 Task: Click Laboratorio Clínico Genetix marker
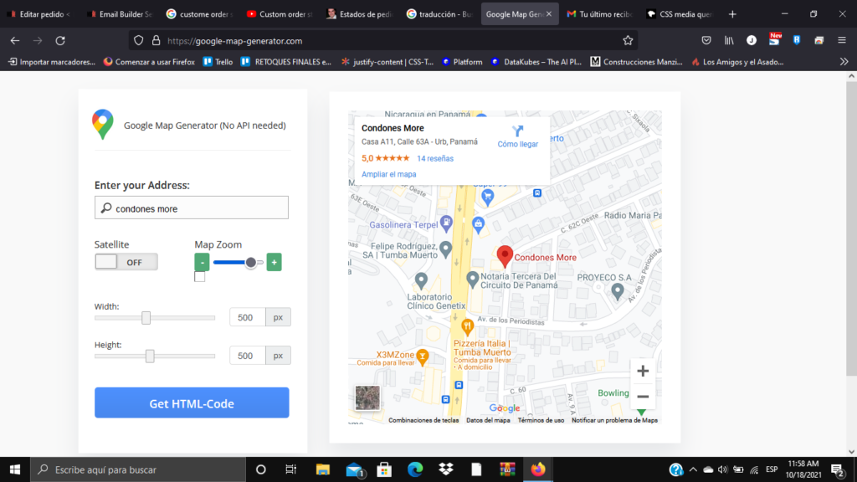coord(421,281)
